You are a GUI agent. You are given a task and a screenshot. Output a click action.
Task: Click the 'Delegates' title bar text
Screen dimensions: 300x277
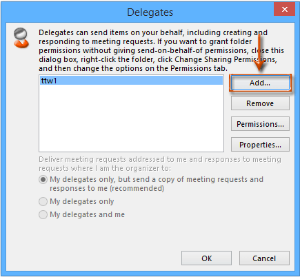pyautogui.click(x=150, y=12)
